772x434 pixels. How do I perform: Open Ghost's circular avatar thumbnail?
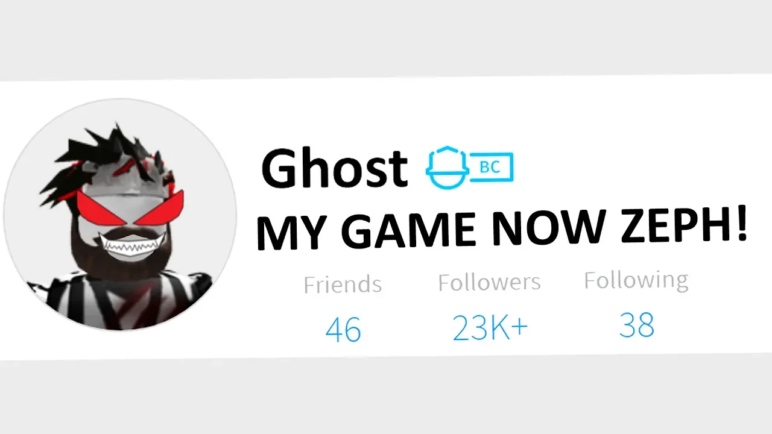coord(120,214)
